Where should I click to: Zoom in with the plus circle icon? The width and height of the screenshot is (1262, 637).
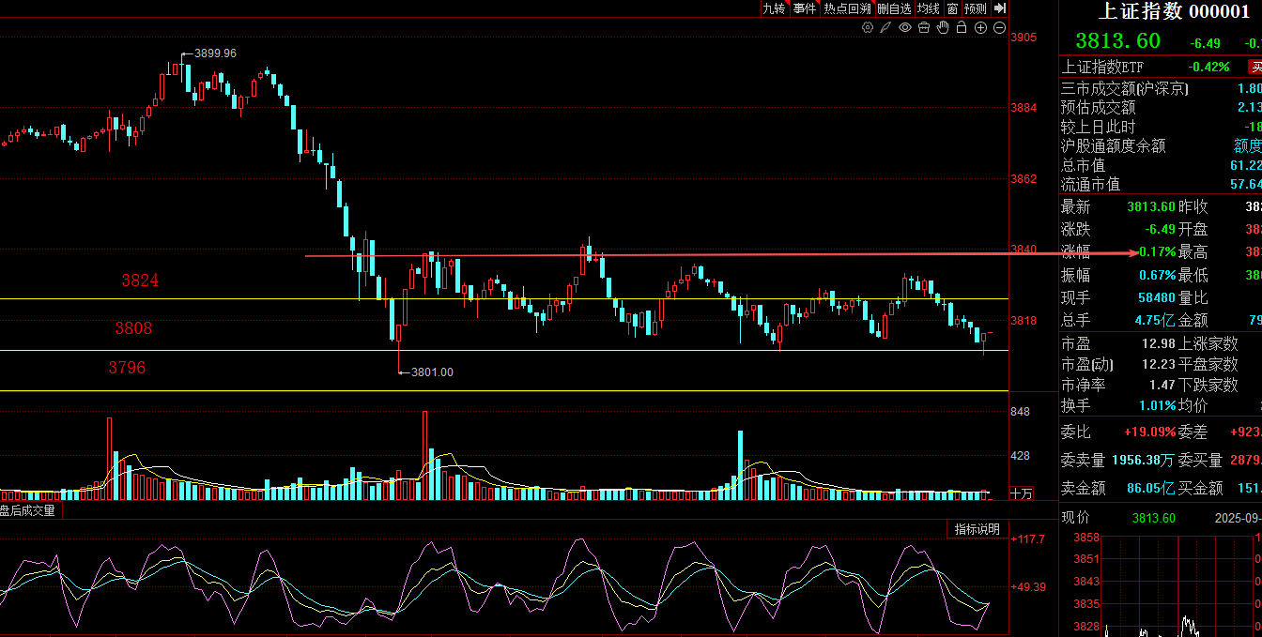click(980, 27)
